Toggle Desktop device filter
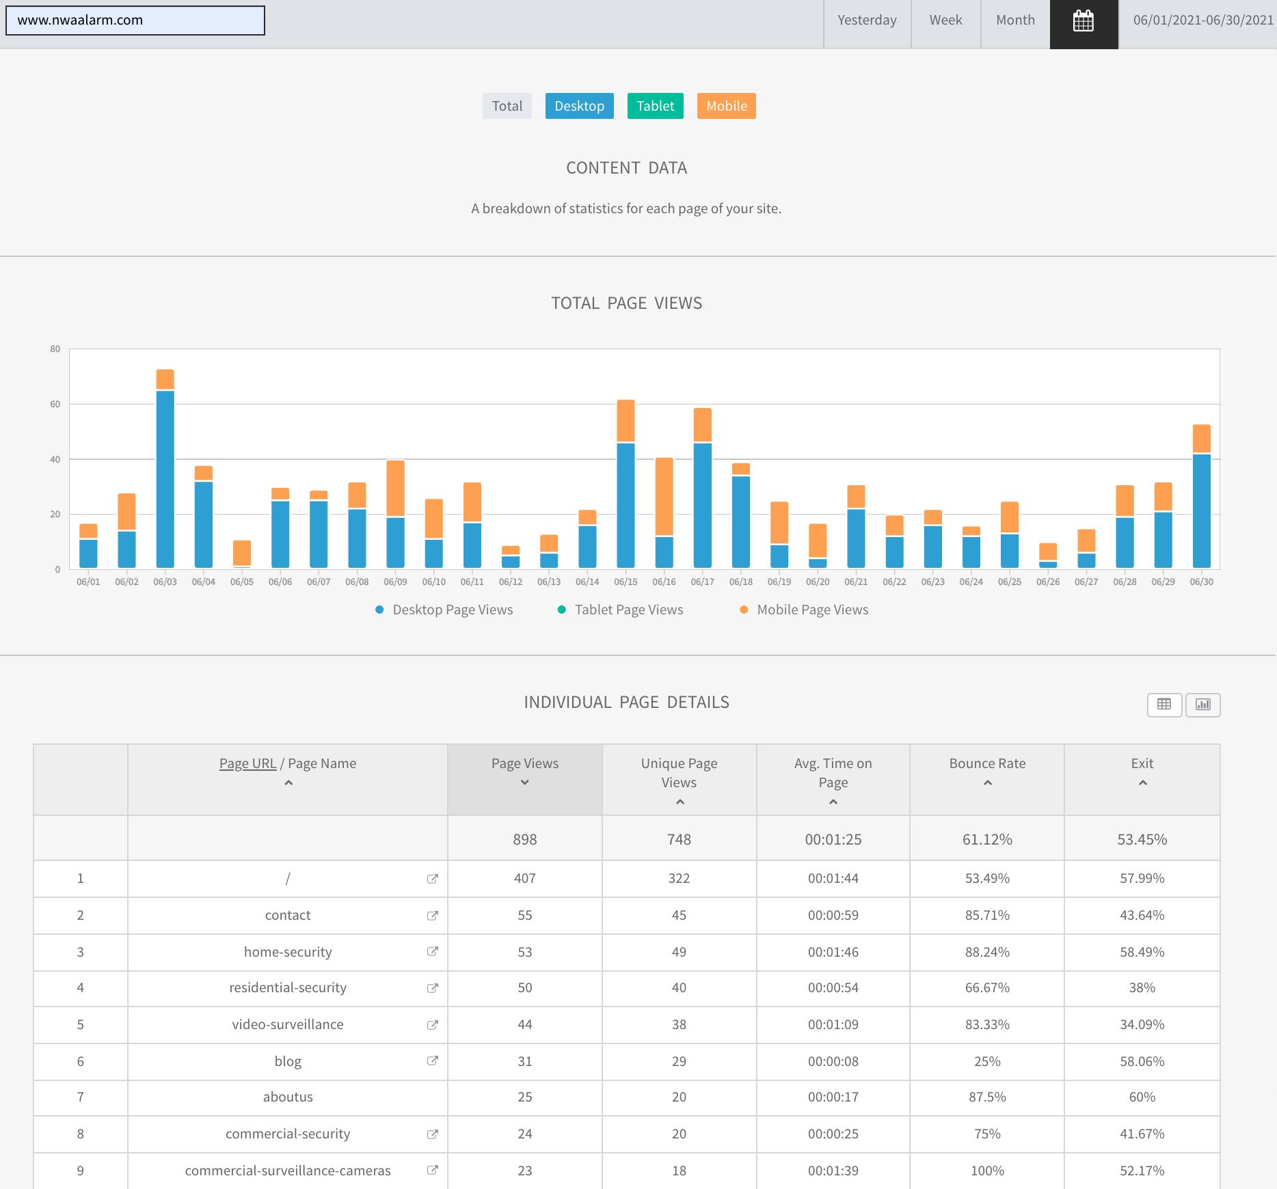This screenshot has width=1277, height=1189. pyautogui.click(x=579, y=106)
